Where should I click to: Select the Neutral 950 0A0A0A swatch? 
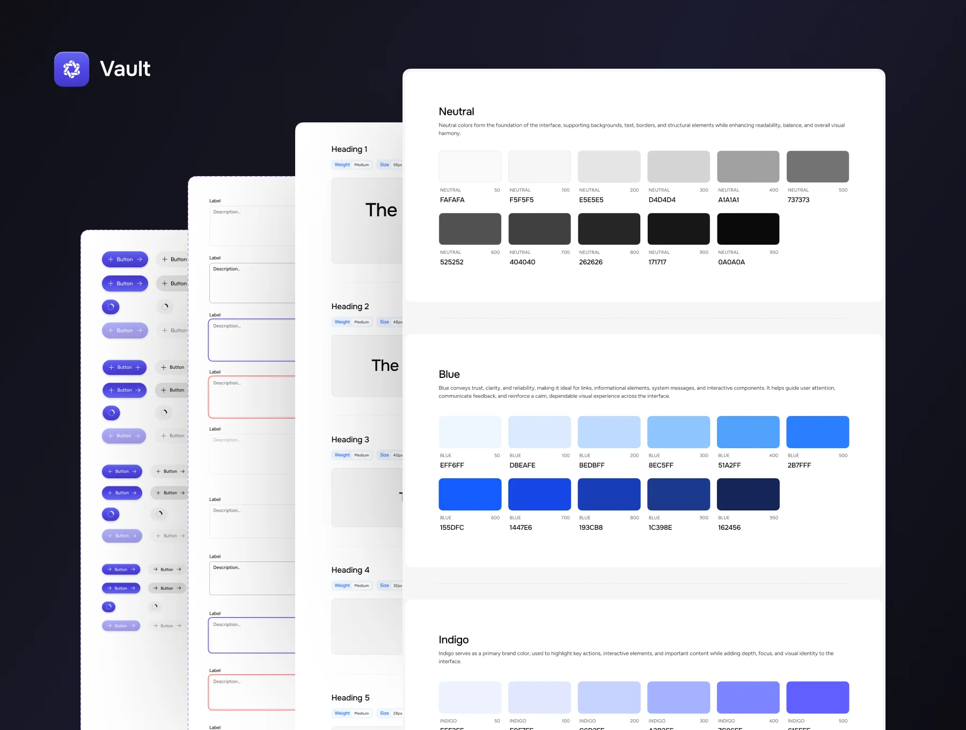[x=748, y=229]
